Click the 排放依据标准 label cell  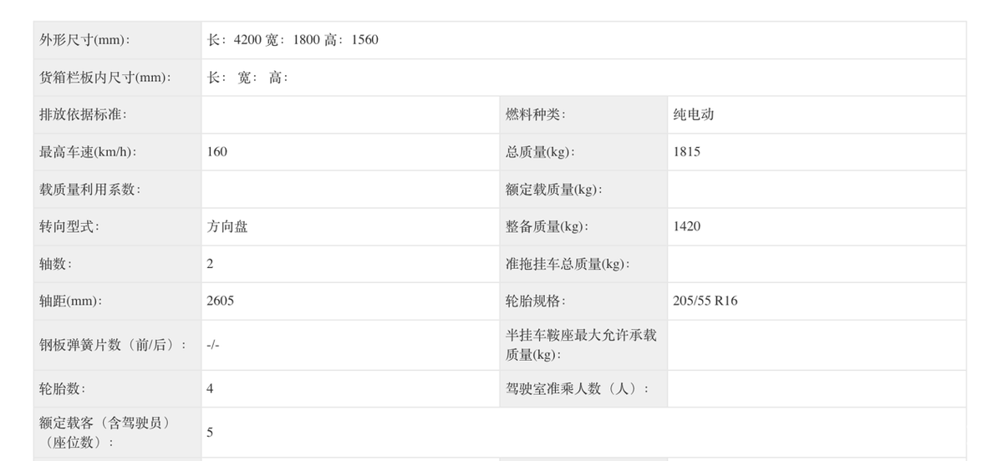(84, 114)
